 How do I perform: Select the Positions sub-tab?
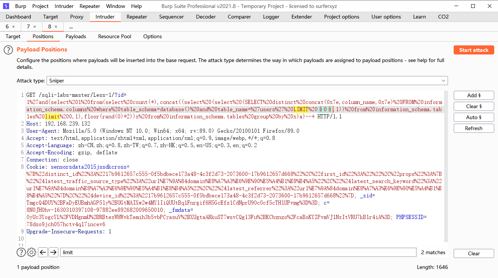point(43,36)
